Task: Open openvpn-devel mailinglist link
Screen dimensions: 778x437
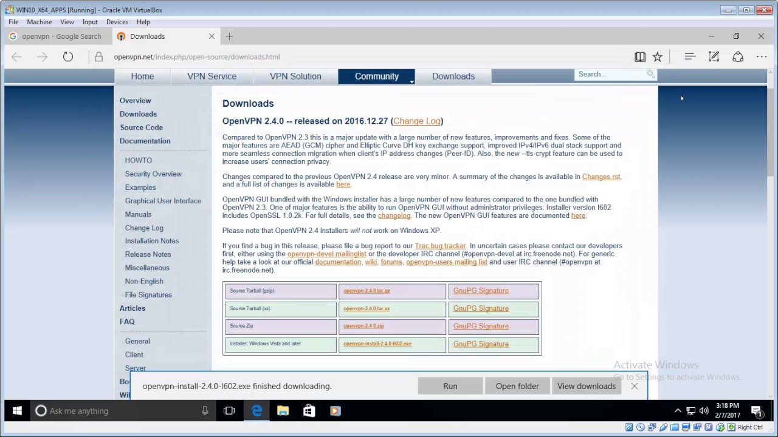Action: coord(327,254)
